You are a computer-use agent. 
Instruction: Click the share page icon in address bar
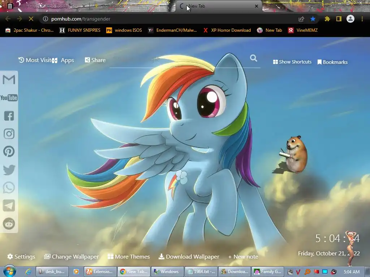tap(301, 19)
